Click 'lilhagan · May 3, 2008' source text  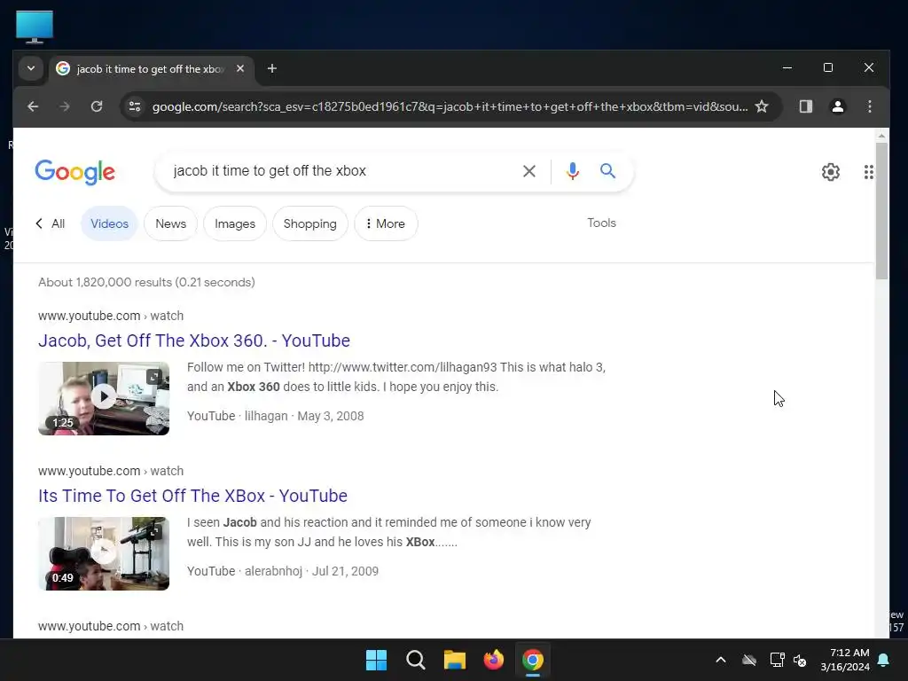[304, 416]
